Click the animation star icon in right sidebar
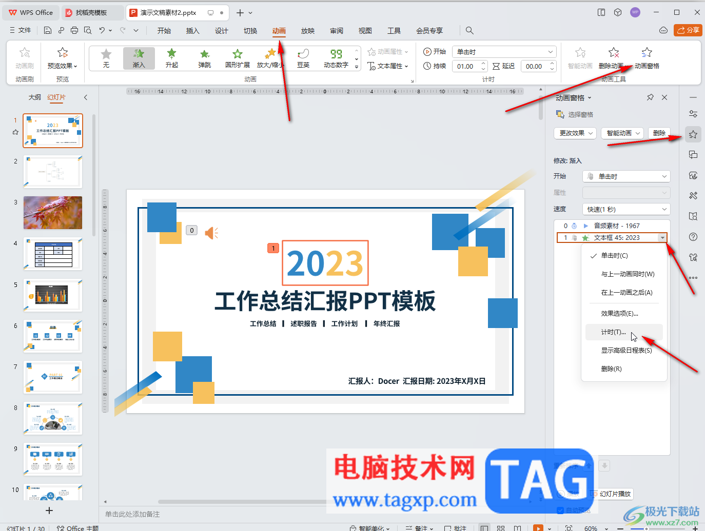 693,134
